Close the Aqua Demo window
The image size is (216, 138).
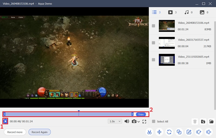click(210, 4)
